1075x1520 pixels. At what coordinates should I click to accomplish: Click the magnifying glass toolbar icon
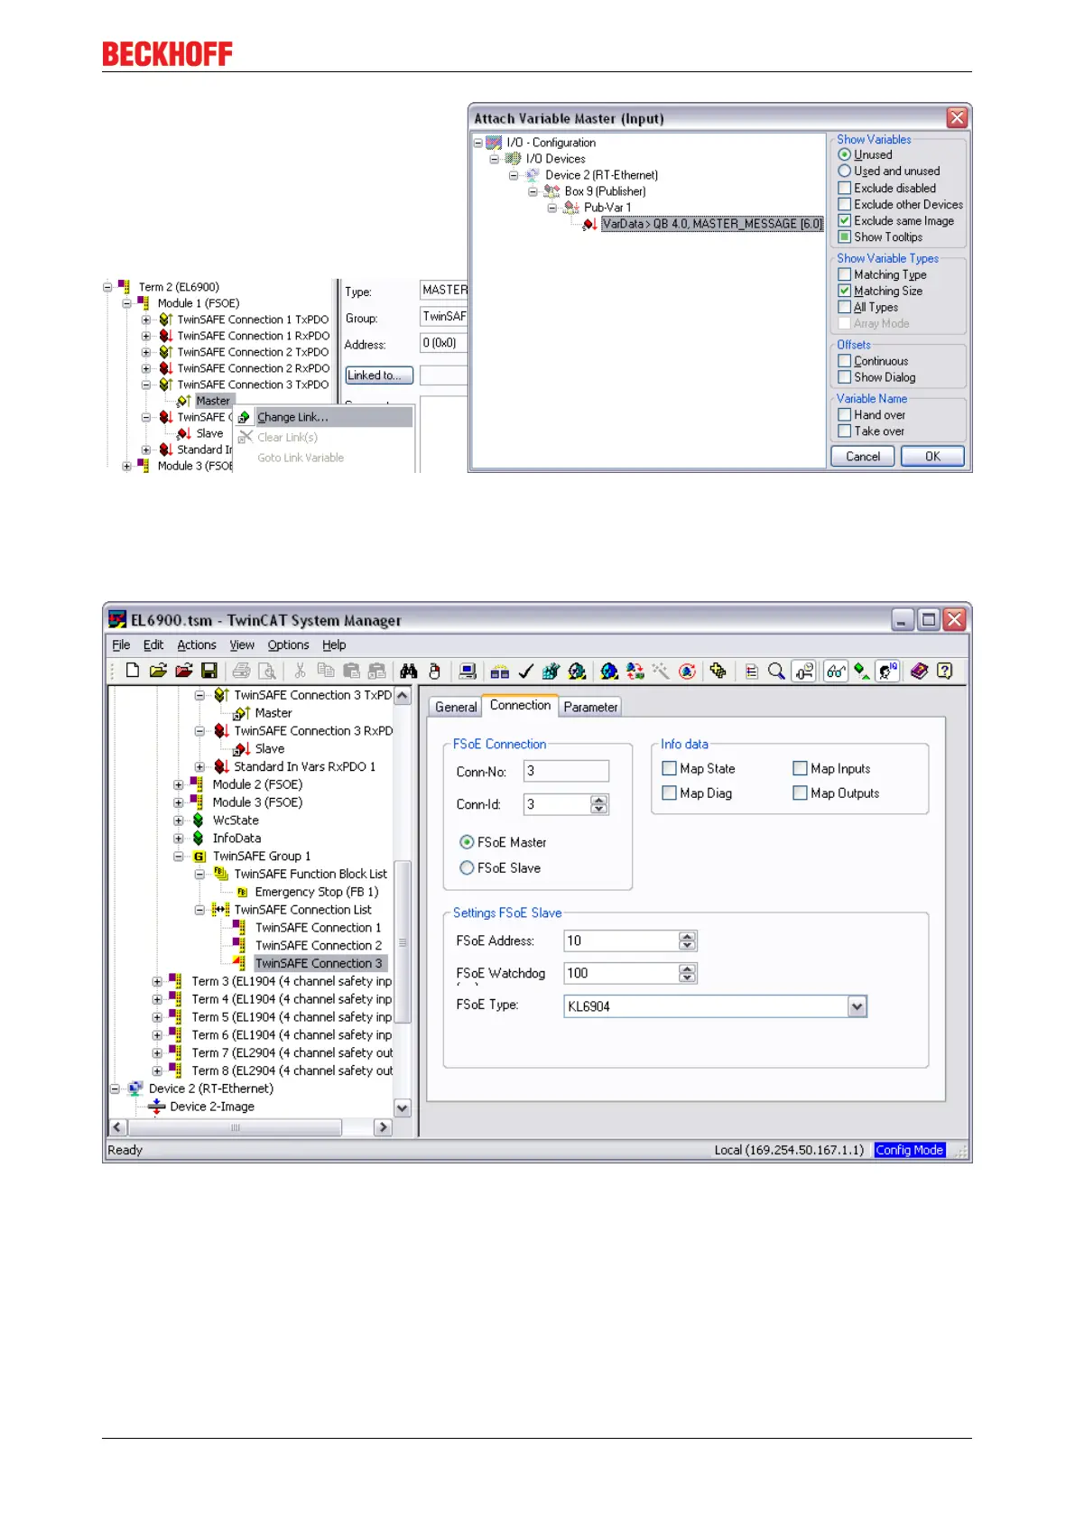(x=776, y=671)
